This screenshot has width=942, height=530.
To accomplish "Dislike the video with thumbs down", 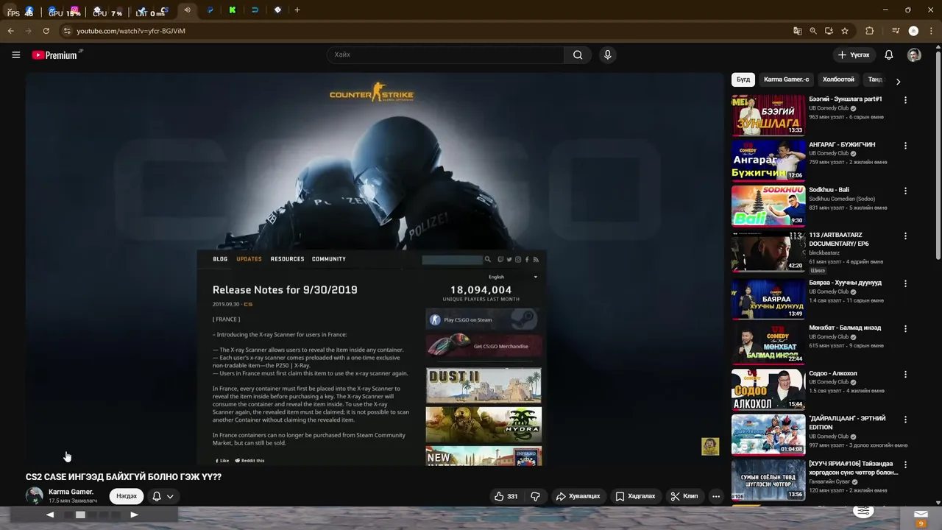I will pyautogui.click(x=536, y=496).
